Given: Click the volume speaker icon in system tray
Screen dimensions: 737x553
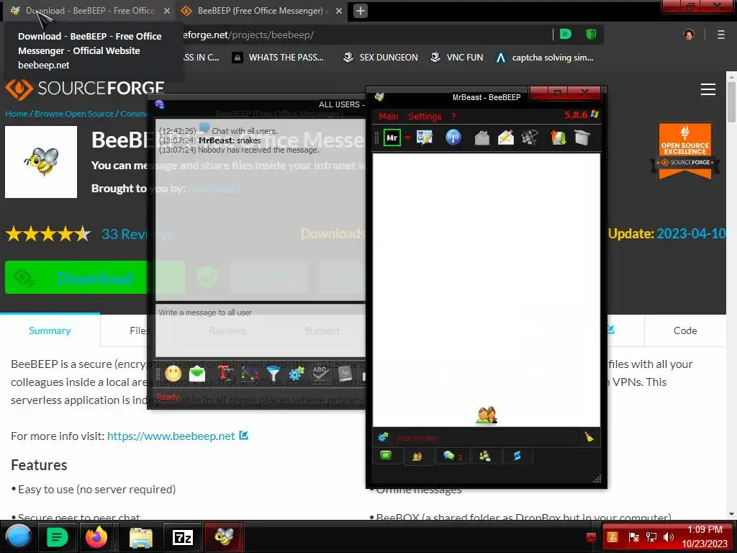Looking at the screenshot, I should coord(668,537).
